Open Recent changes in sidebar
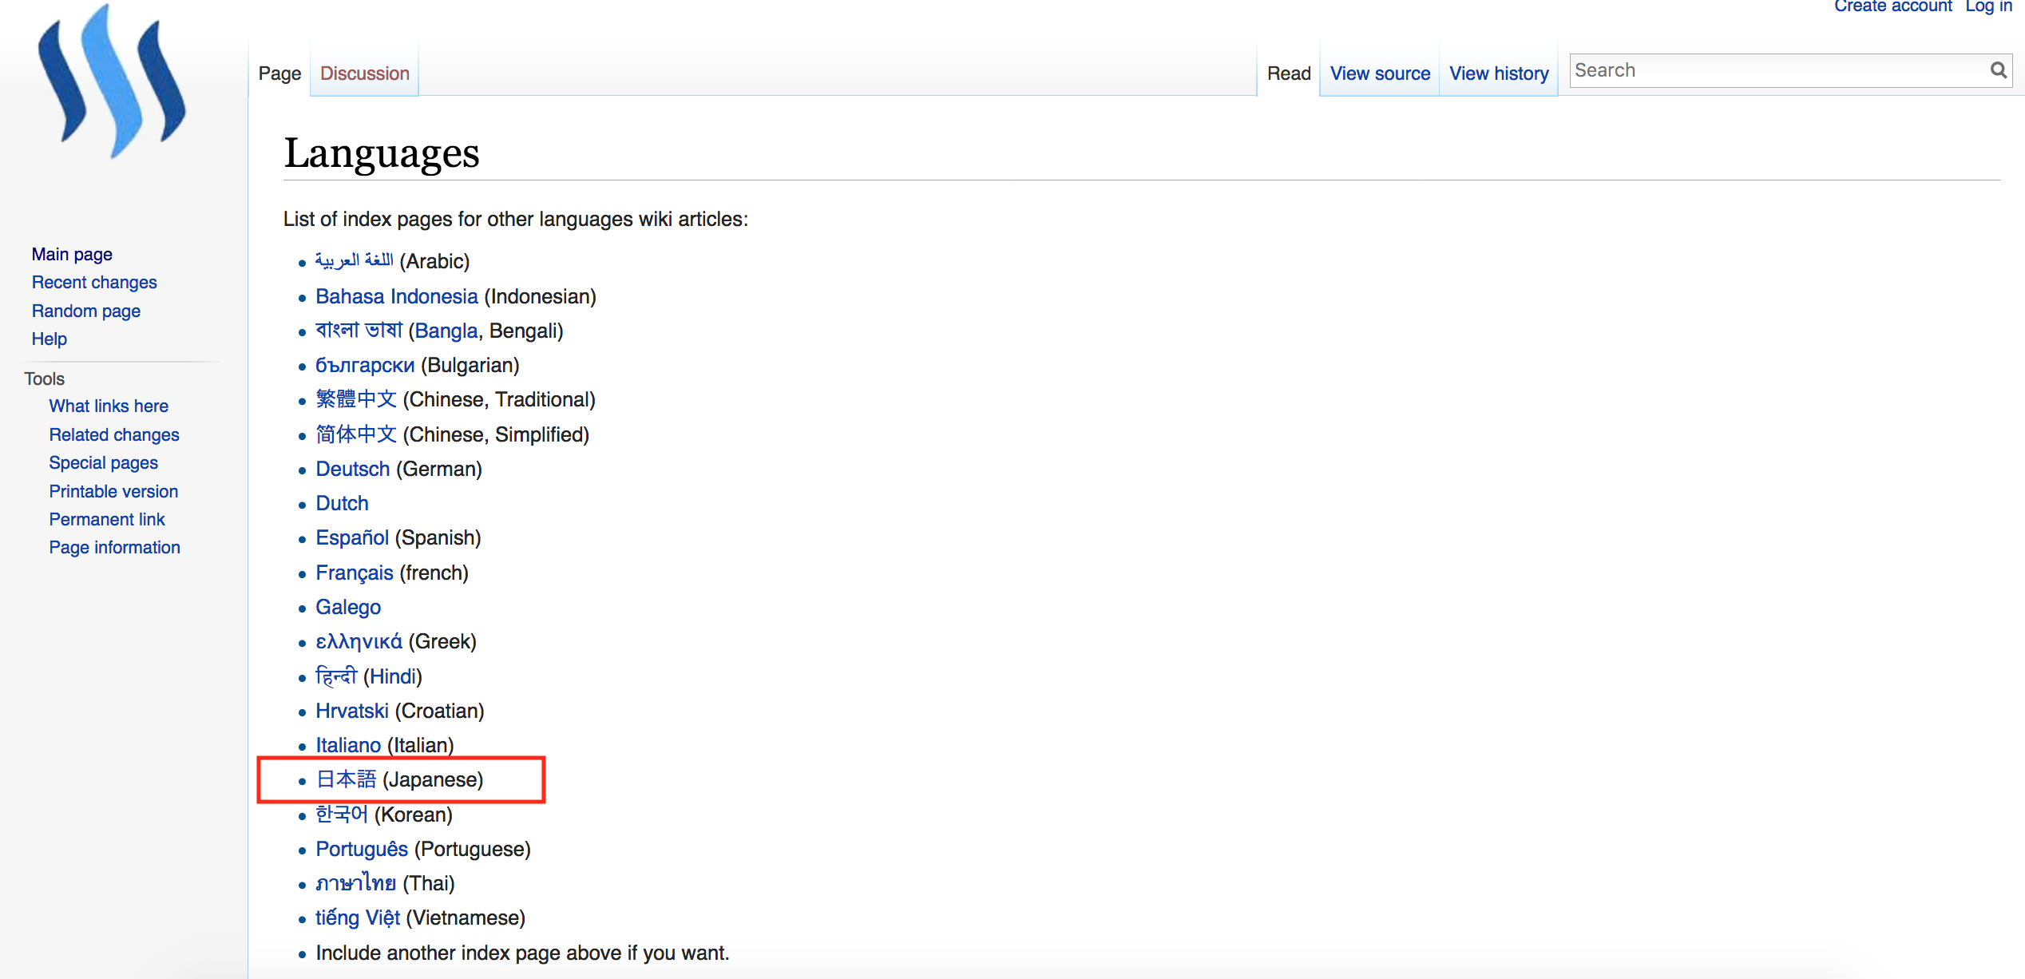This screenshot has height=979, width=2025. [94, 282]
